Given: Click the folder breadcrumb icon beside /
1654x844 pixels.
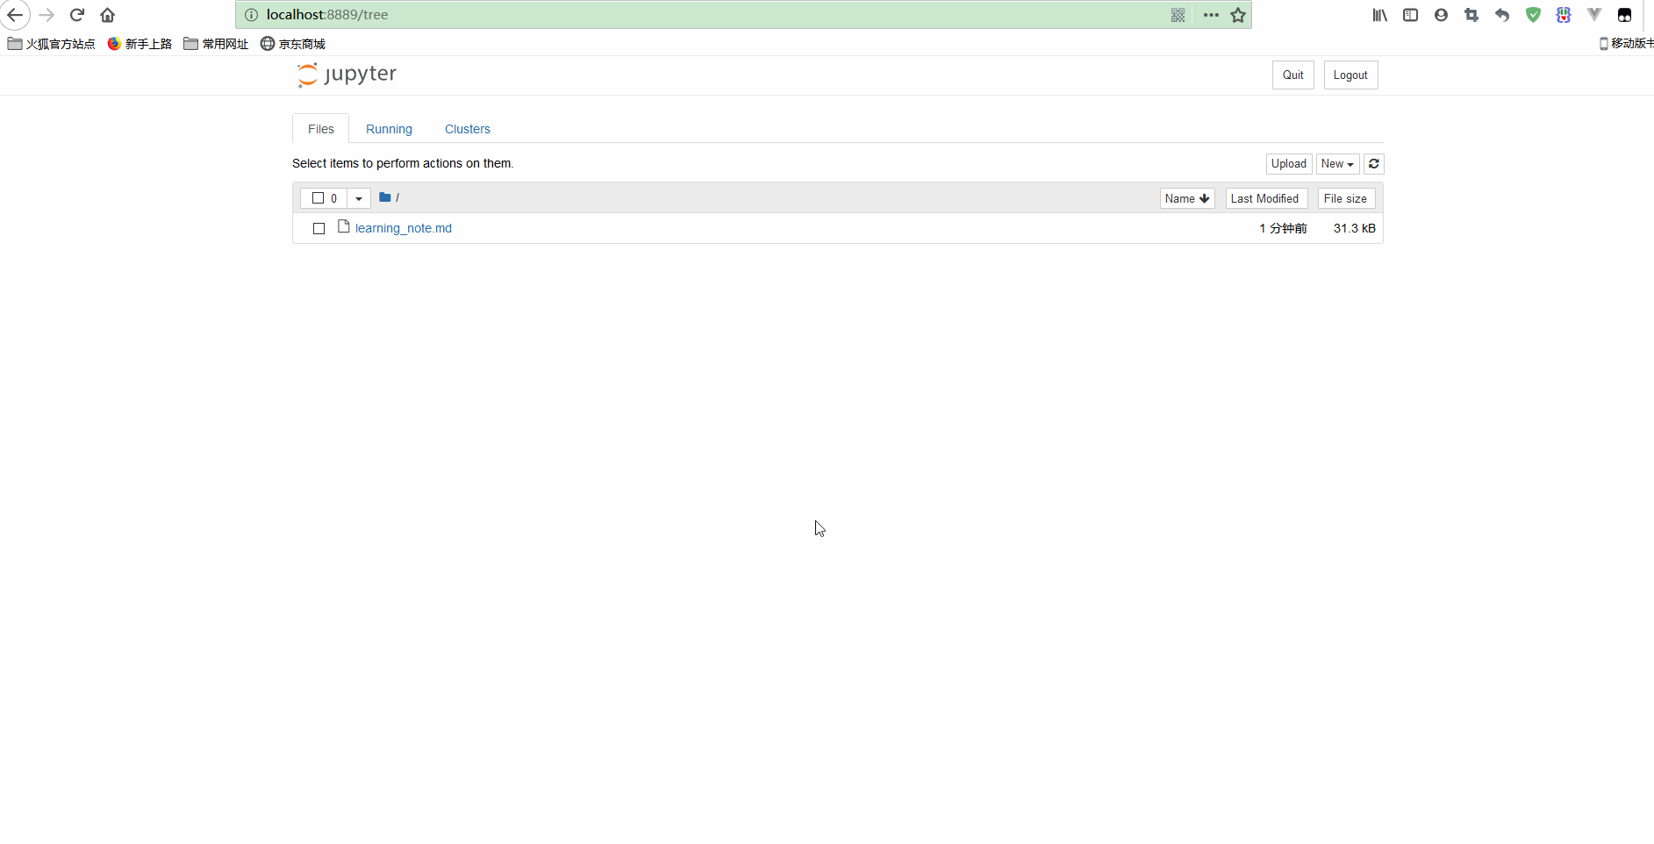Looking at the screenshot, I should (384, 197).
